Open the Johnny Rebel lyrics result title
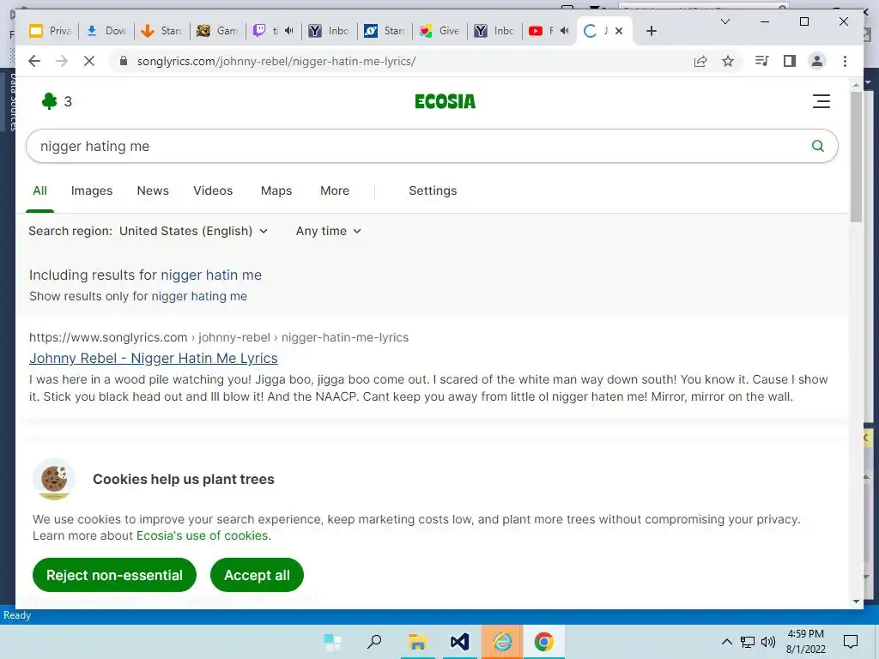 154,358
